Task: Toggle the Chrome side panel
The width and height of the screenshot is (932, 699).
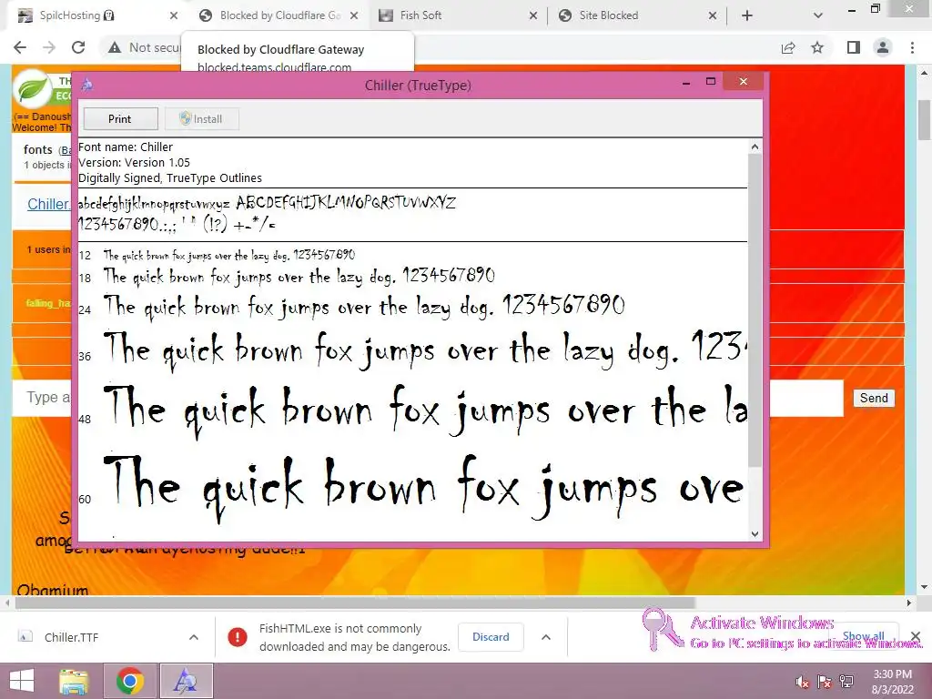Action: pyautogui.click(x=854, y=47)
